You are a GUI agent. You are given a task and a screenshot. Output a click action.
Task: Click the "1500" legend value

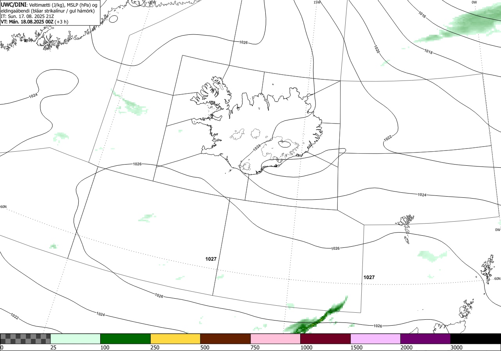356,347
